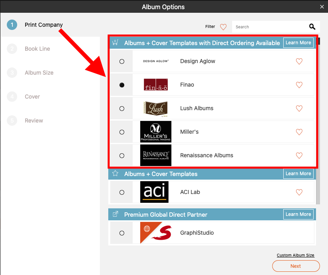Focus the Search input field
Screen dimensions: 328x275
pyautogui.click(x=270, y=27)
